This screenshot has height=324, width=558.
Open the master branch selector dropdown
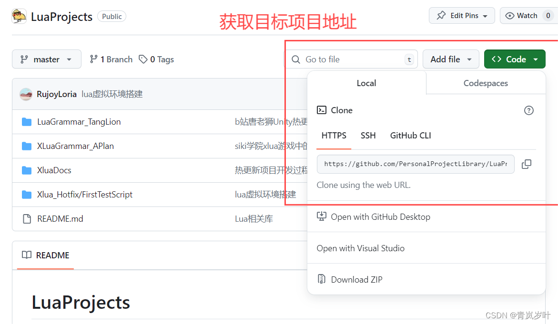(x=47, y=59)
